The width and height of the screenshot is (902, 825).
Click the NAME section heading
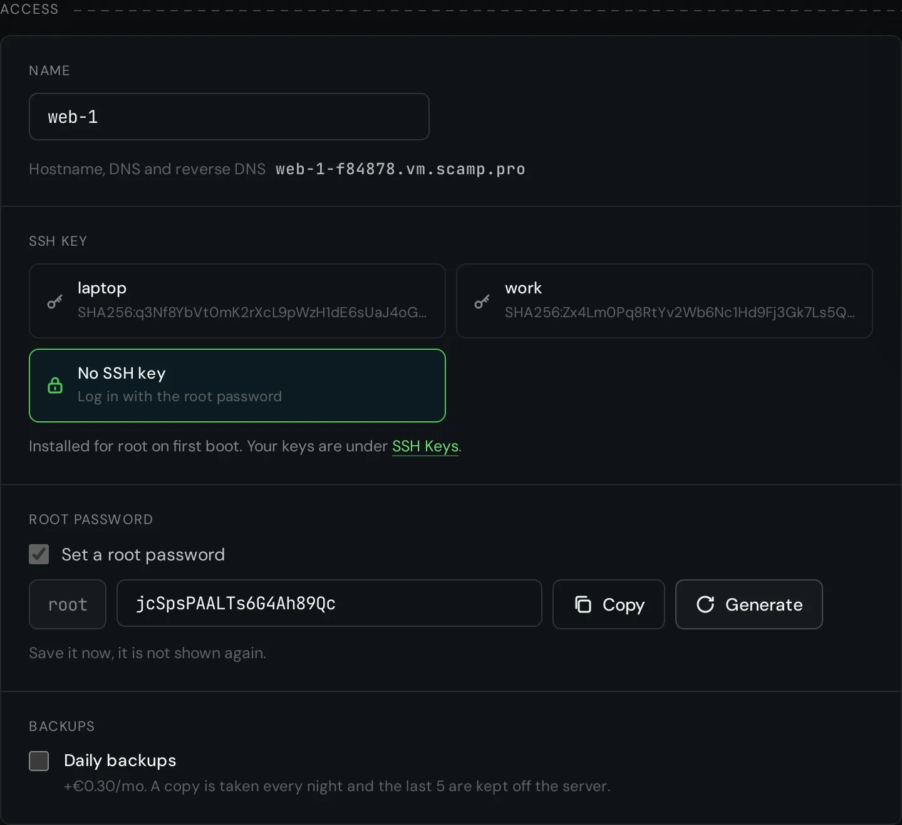(49, 71)
